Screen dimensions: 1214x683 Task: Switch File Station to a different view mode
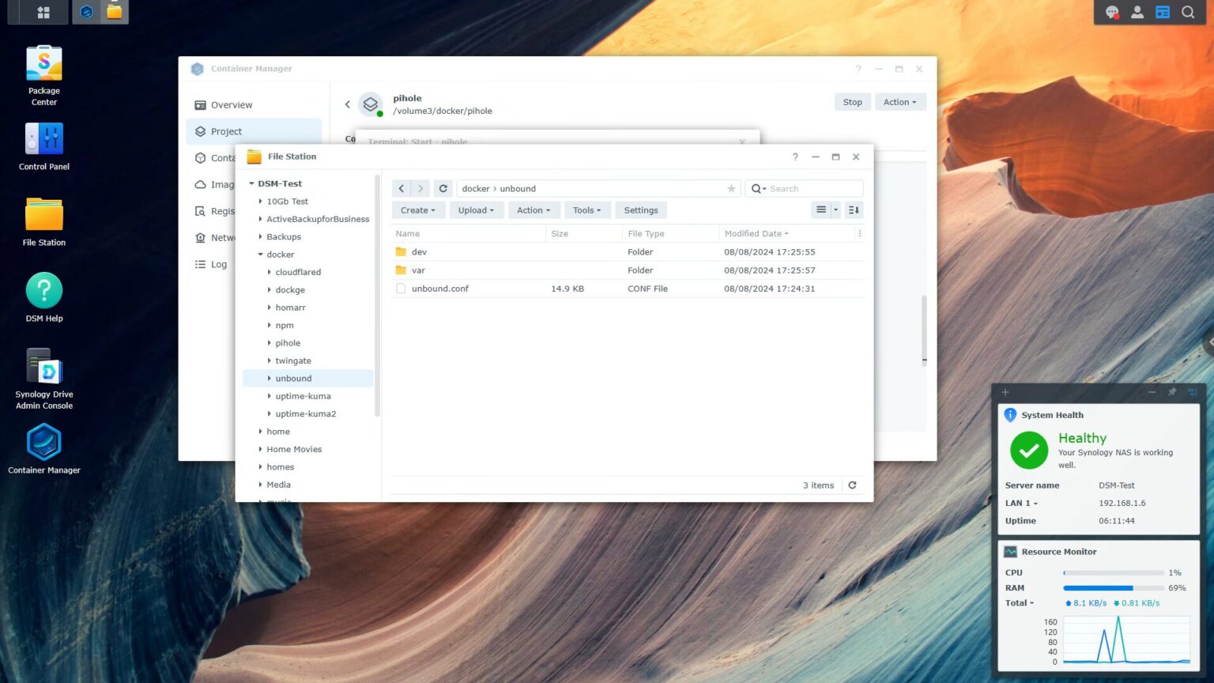(x=820, y=209)
